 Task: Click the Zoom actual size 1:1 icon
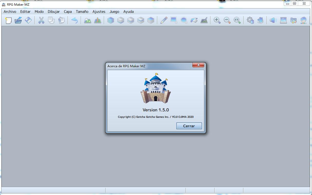click(x=237, y=20)
